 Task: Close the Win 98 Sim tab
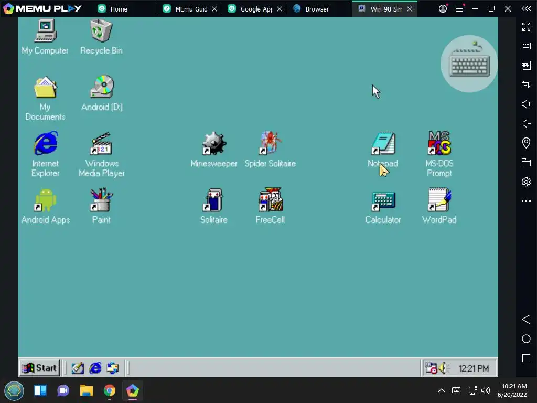(x=410, y=9)
